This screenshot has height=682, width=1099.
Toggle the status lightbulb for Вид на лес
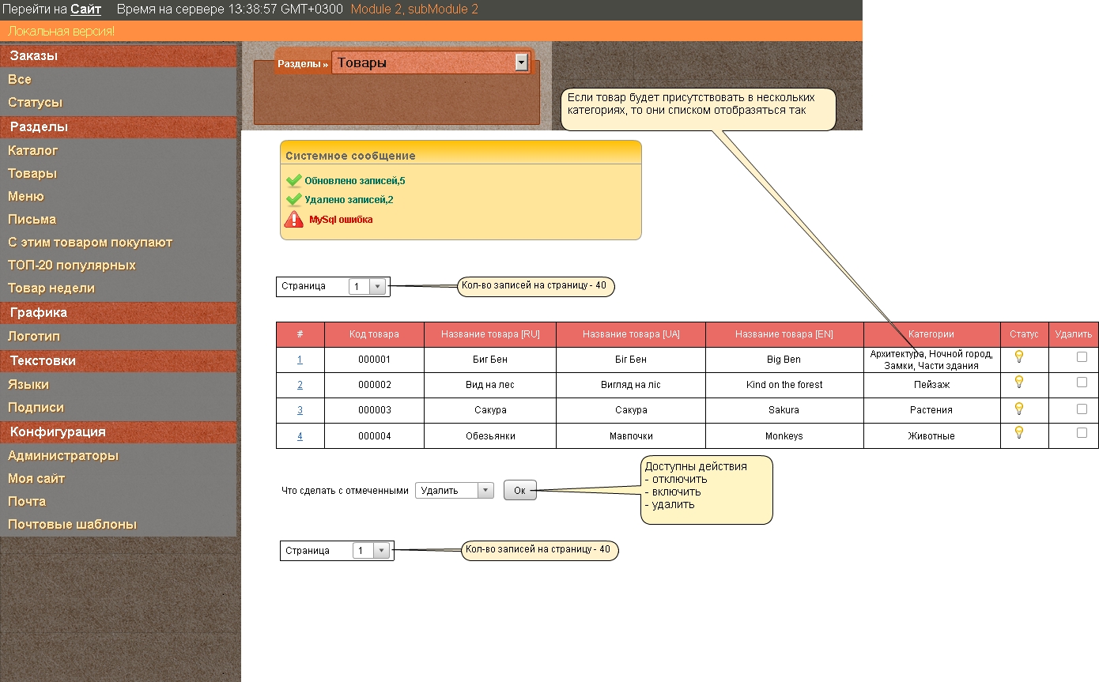tap(1019, 382)
